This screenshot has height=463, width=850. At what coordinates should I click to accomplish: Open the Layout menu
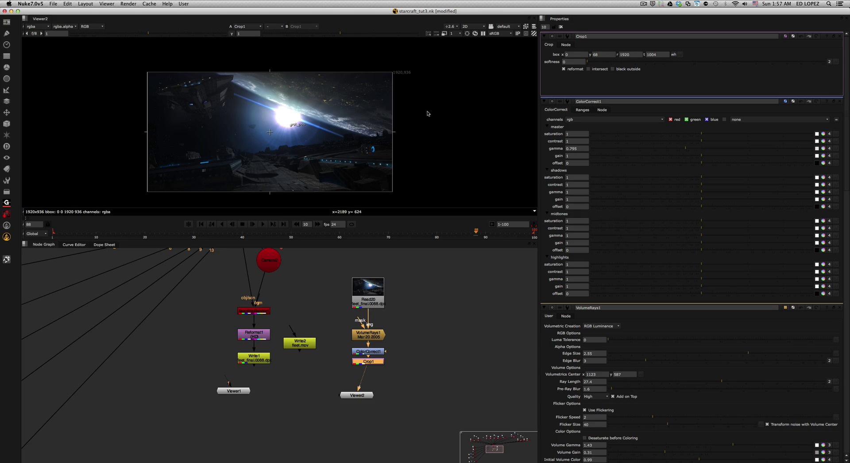[x=85, y=4]
